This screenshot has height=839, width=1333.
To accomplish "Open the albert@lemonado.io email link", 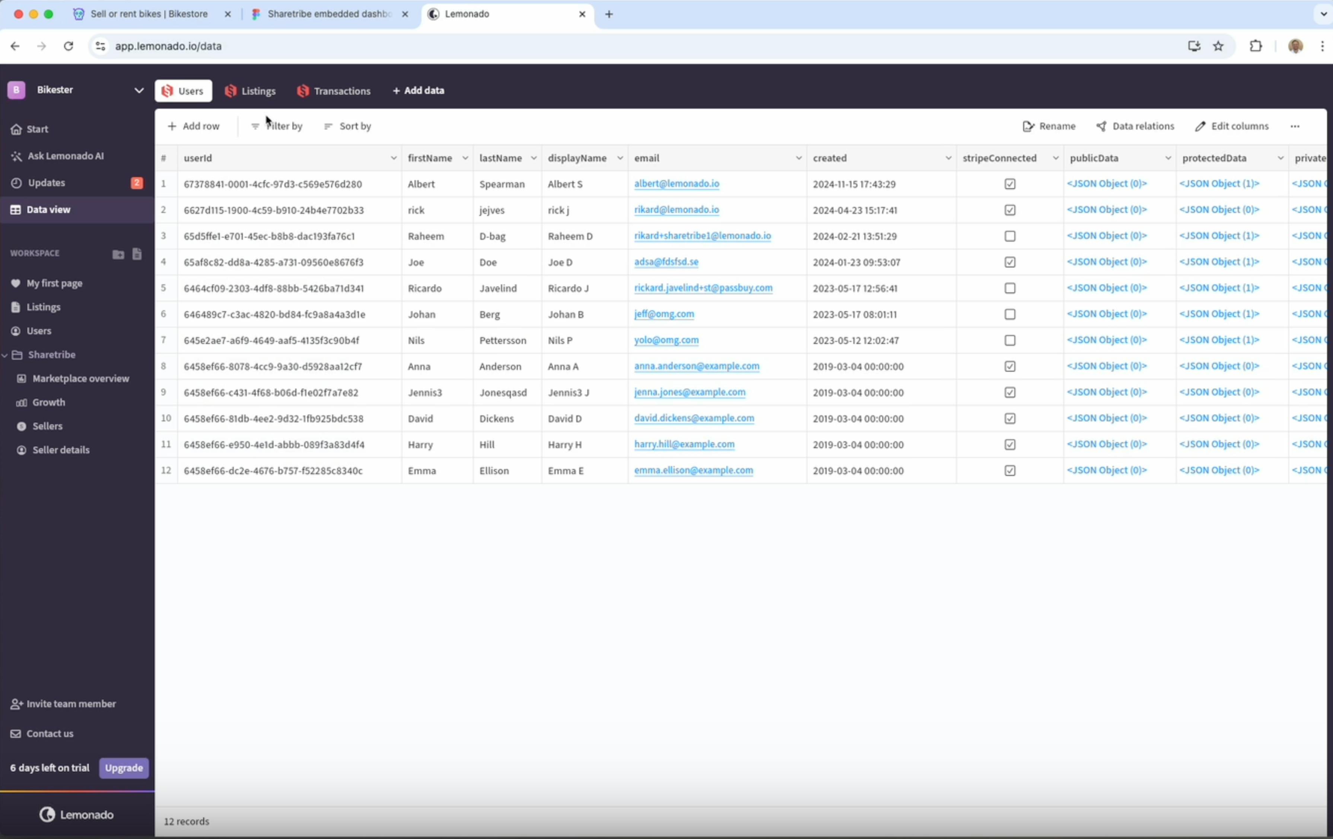I will point(677,184).
